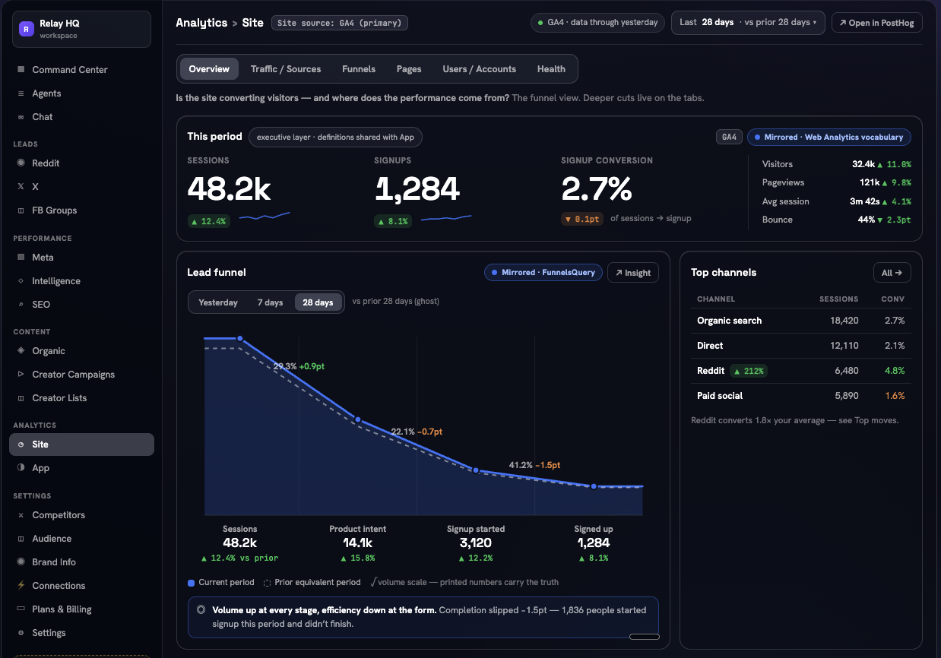941x658 pixels.
Task: Click the Command Center sidebar icon
Action: coord(21,70)
